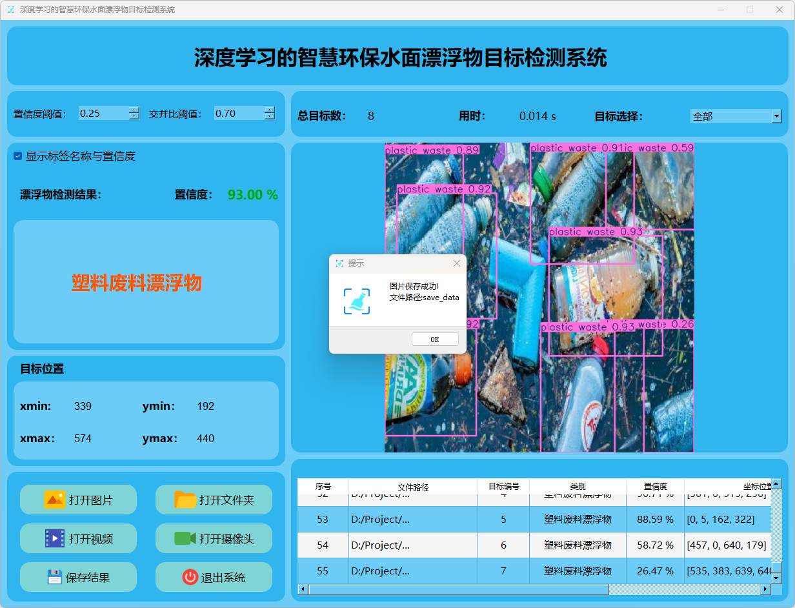Screen dimensions: 795x608
Task: Click the green camera icon
Action: point(185,538)
